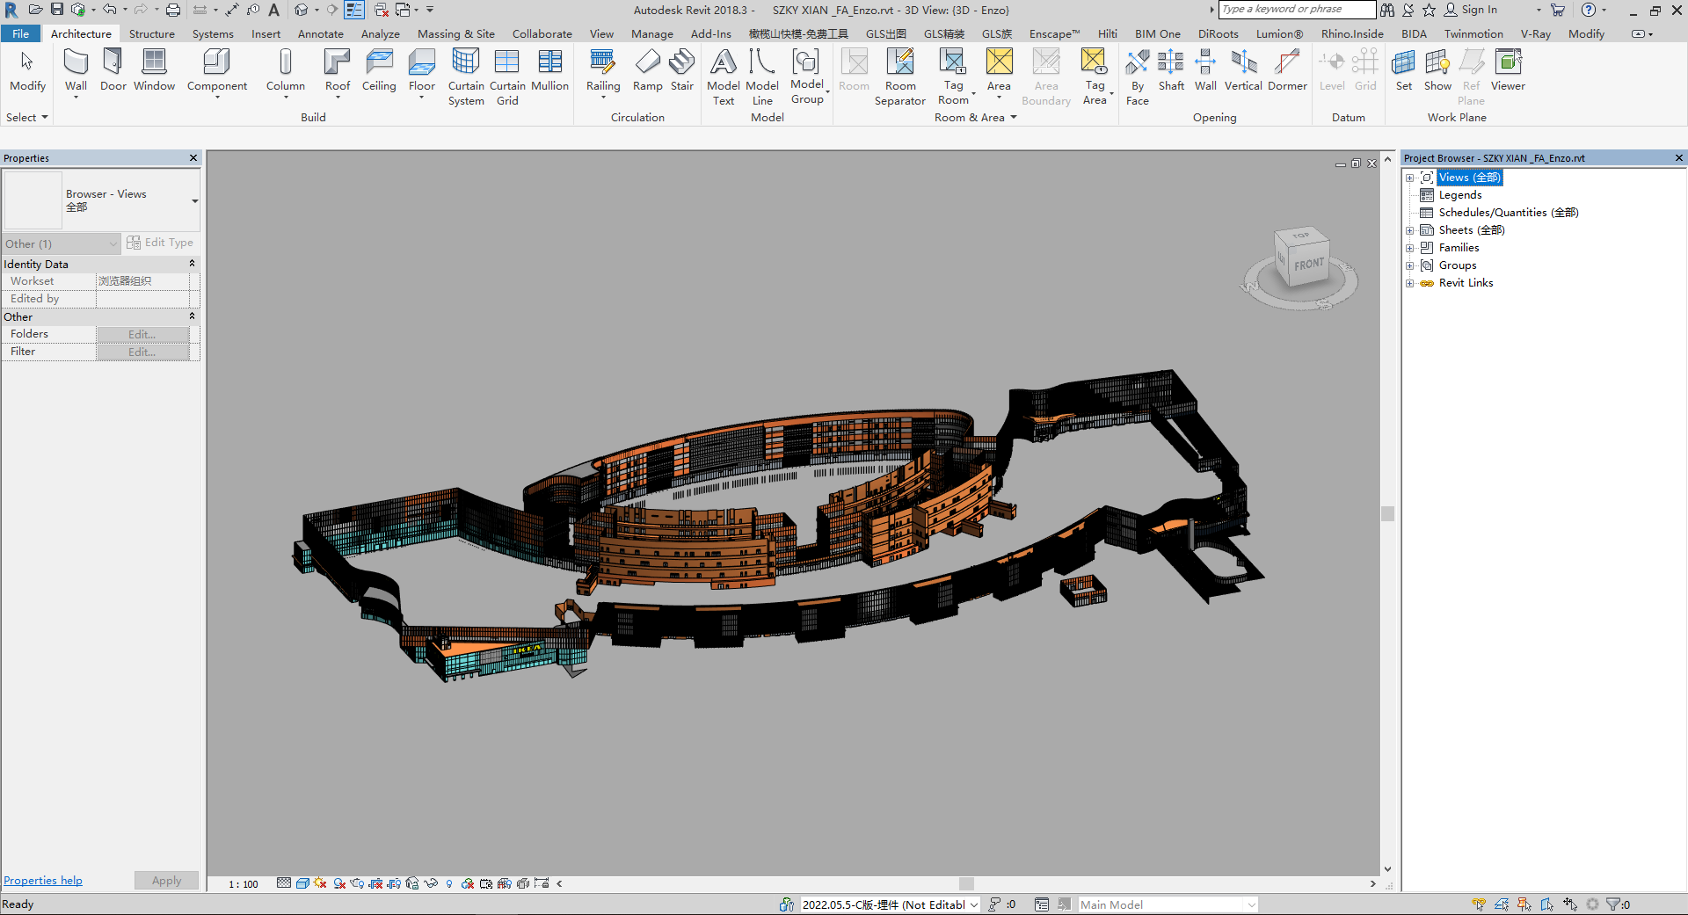Image resolution: width=1688 pixels, height=915 pixels.
Task: Select the Roof tool
Action: click(337, 70)
